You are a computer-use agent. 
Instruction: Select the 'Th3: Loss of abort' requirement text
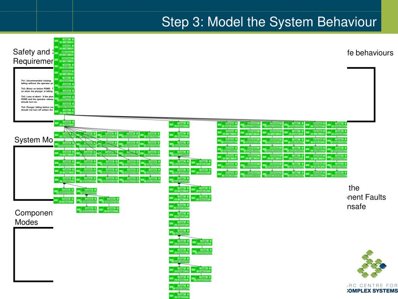point(37,99)
